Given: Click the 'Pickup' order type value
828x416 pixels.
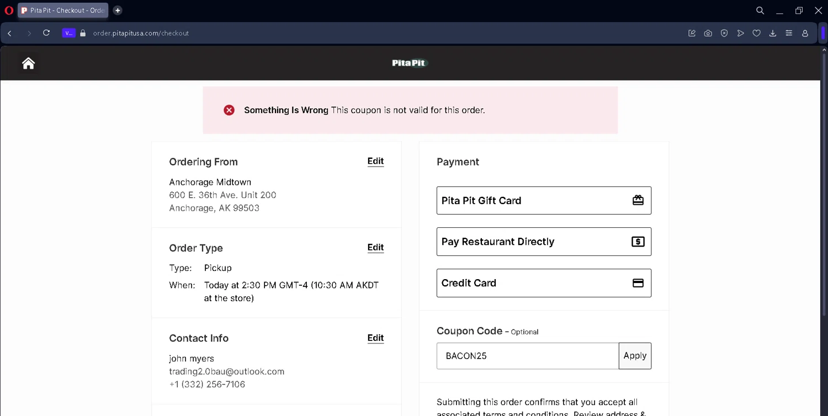Looking at the screenshot, I should [x=218, y=268].
